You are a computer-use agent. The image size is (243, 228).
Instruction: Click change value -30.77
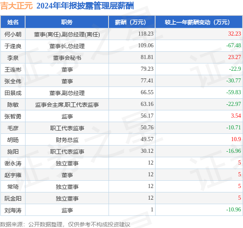[x=233, y=80]
